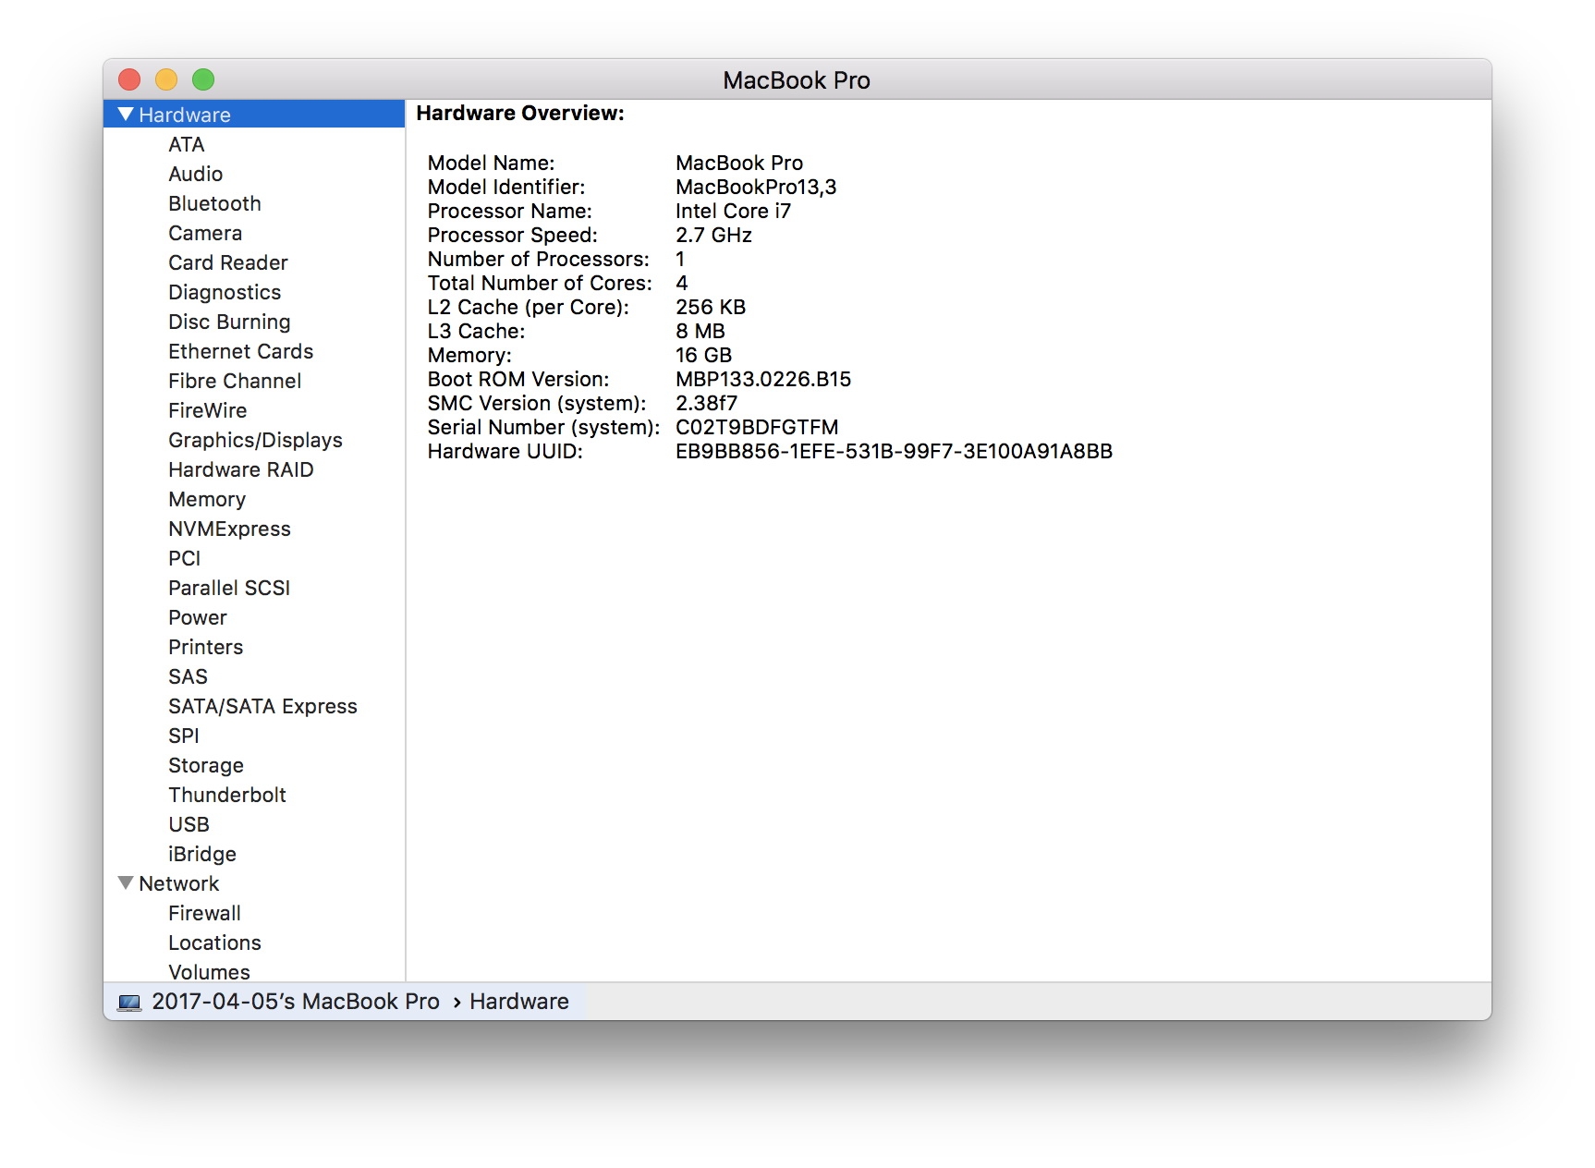This screenshot has height=1168, width=1595.
Task: Select Audio in the sidebar
Action: tap(195, 174)
